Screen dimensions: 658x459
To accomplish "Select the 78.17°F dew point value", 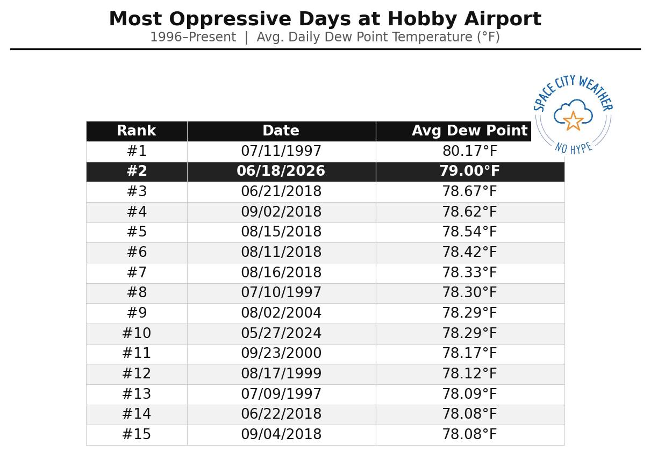I will pos(469,354).
